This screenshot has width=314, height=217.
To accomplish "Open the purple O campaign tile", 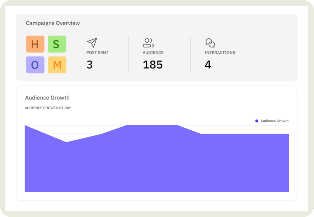I will [x=35, y=65].
